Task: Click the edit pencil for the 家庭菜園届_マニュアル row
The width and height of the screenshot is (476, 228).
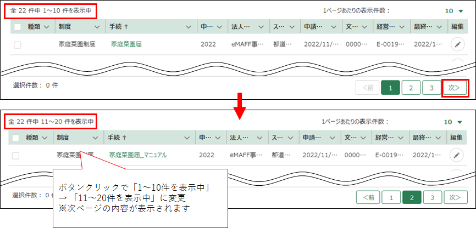Action: [456, 155]
